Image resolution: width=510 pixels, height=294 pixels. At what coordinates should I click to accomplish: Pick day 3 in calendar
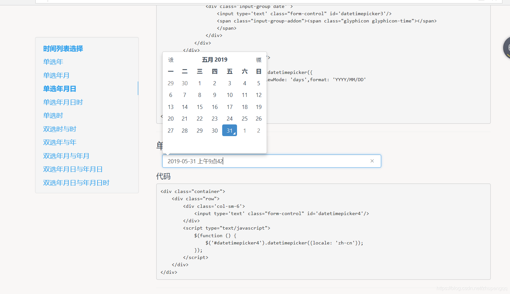click(x=230, y=83)
